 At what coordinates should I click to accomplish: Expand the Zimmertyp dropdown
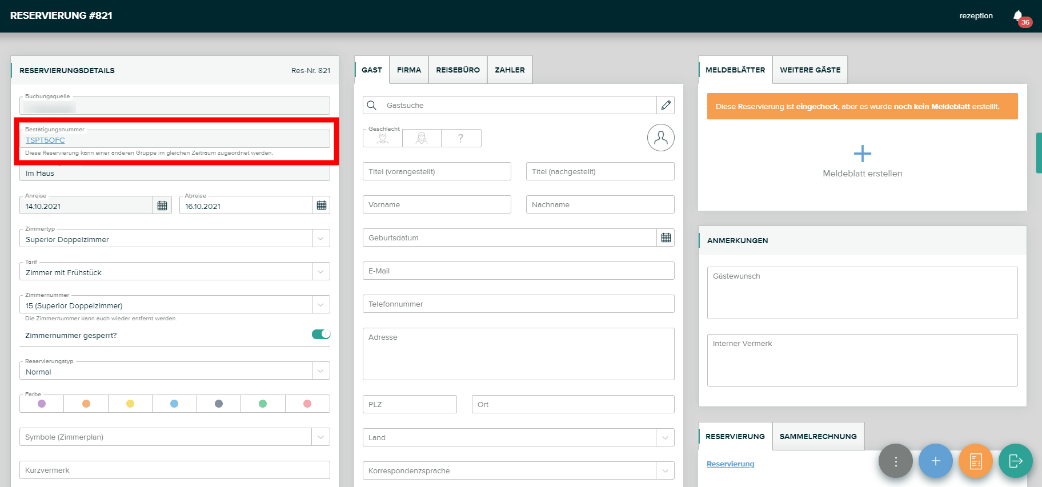click(x=320, y=239)
